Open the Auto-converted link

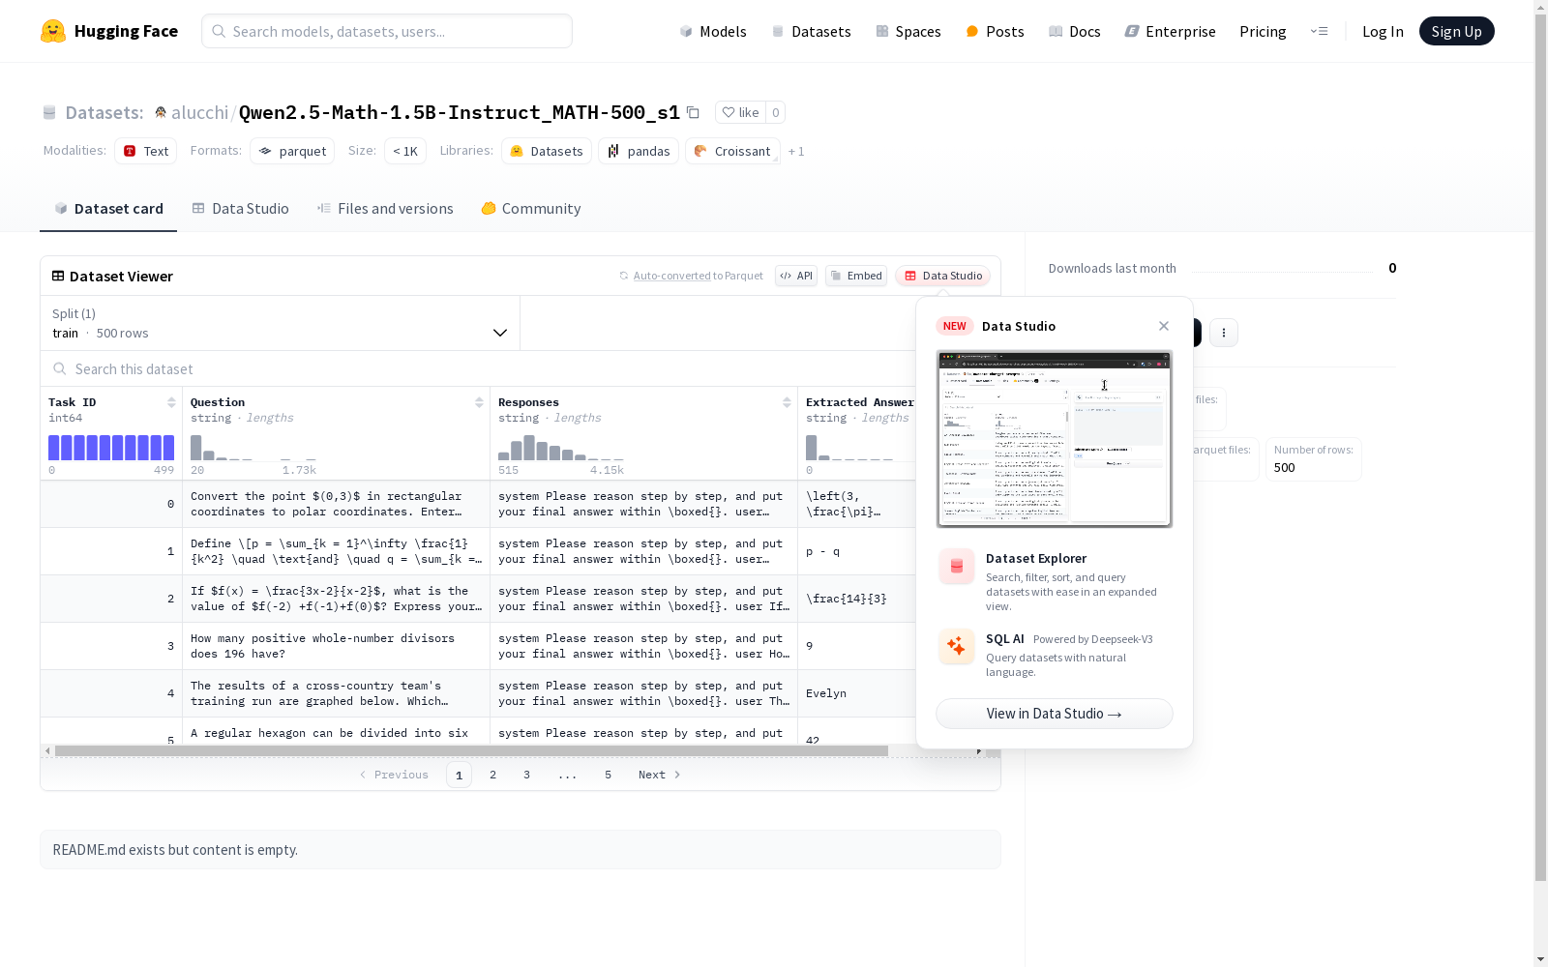click(672, 276)
